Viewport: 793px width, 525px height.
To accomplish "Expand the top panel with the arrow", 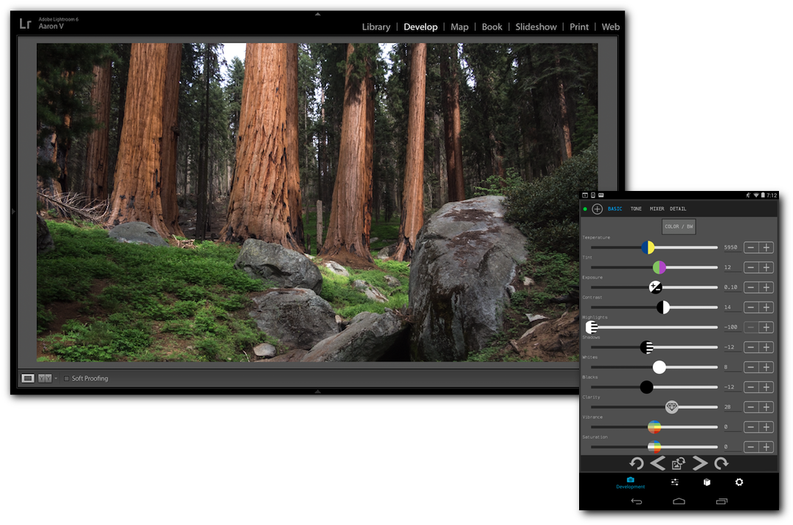I will point(318,13).
